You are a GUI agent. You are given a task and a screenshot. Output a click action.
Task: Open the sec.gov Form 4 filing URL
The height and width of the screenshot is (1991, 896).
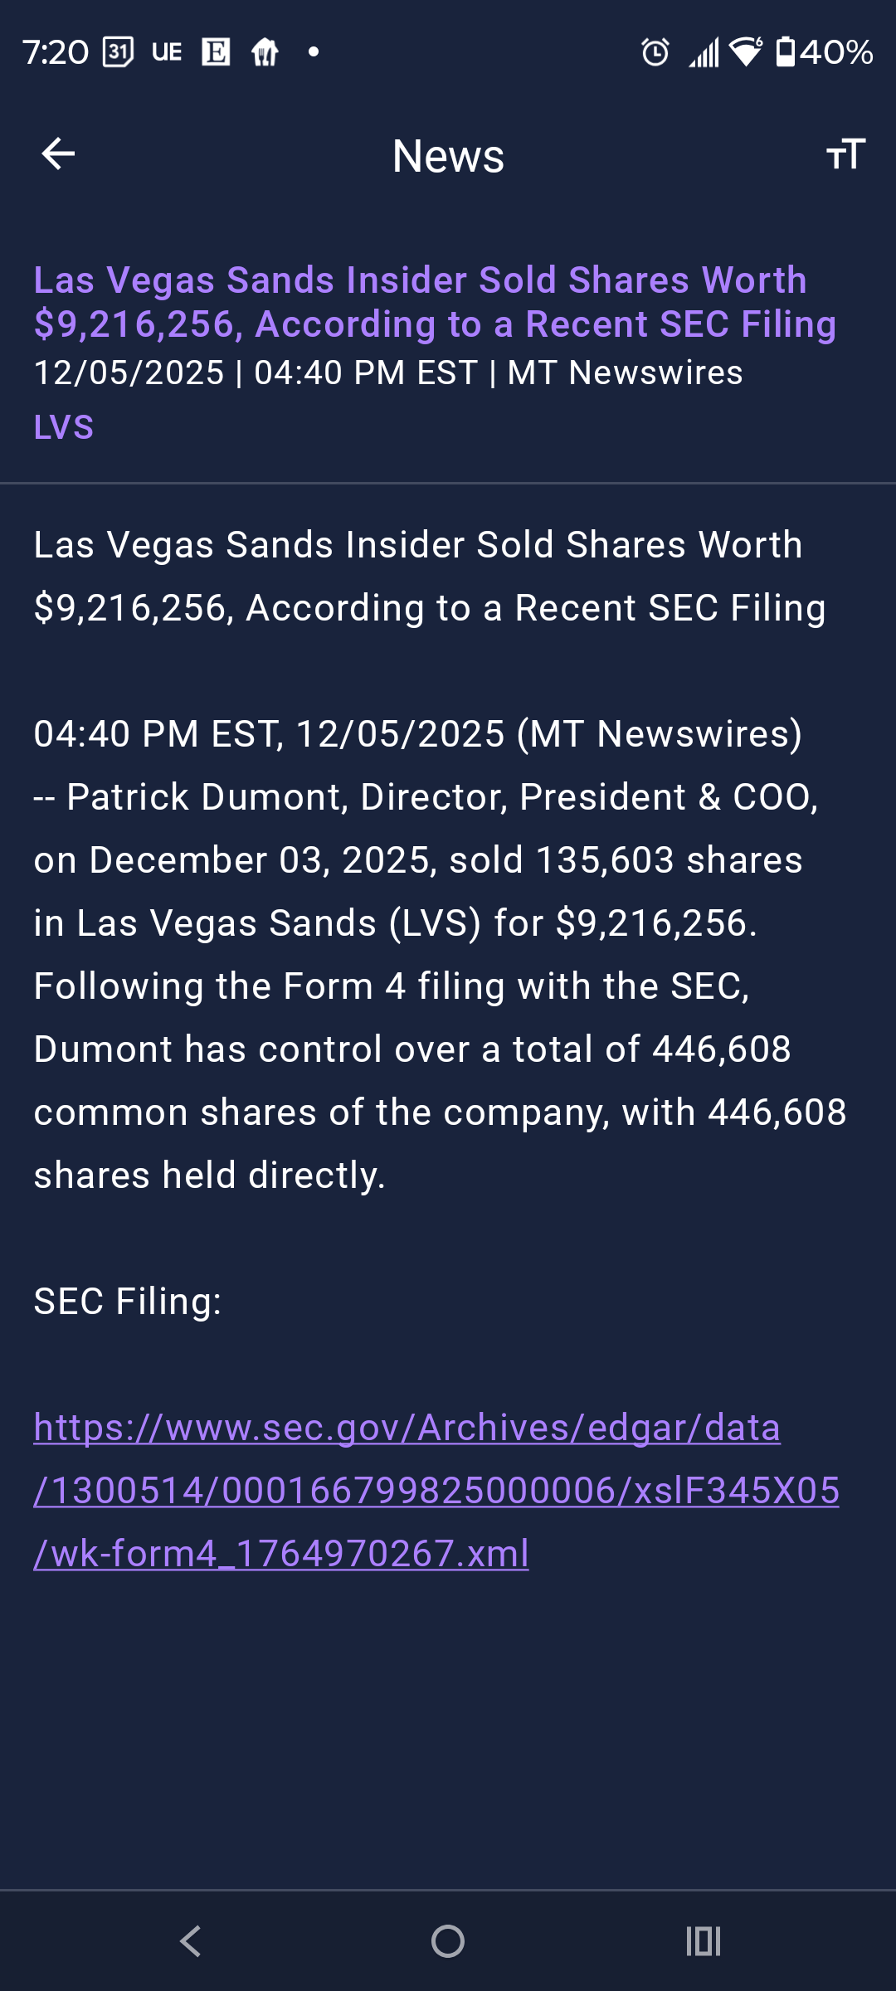[436, 1490]
